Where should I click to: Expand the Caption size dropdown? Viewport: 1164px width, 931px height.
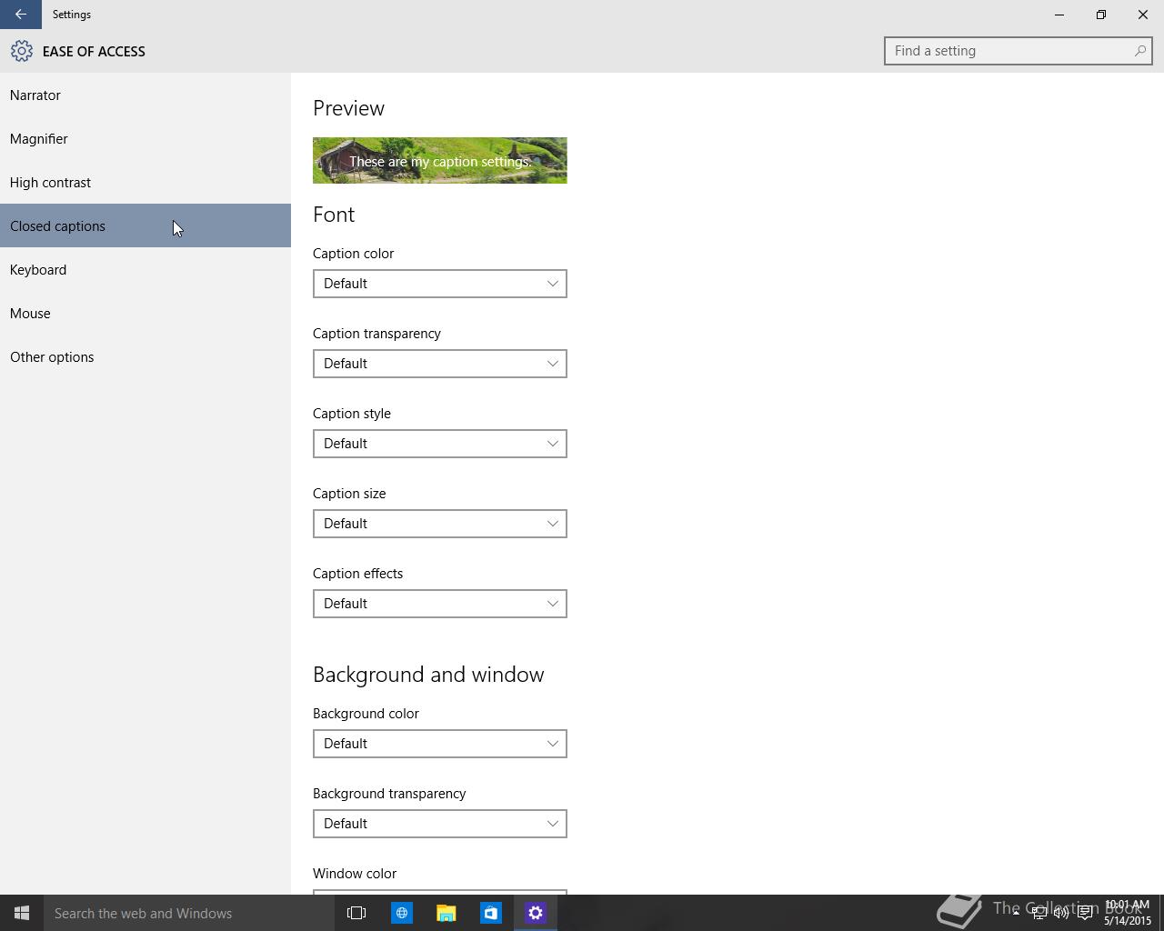440,524
